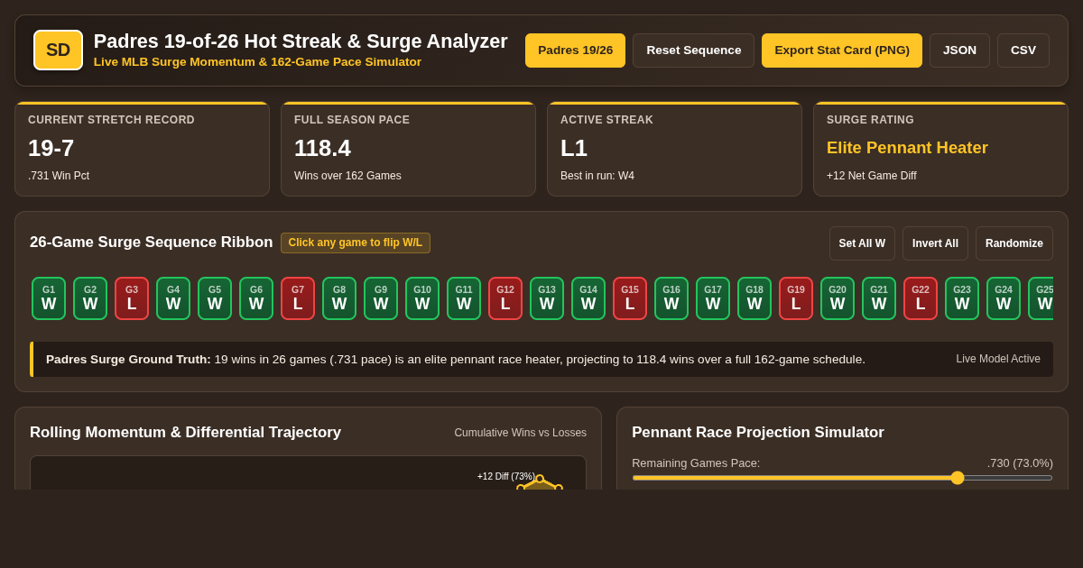Adjust the Remaining Games Pace slider
Viewport: 1083px width, 568px height.
[842, 478]
